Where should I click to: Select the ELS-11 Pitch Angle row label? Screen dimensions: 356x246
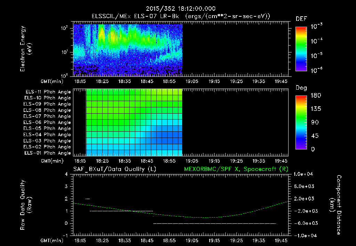click(x=48, y=92)
